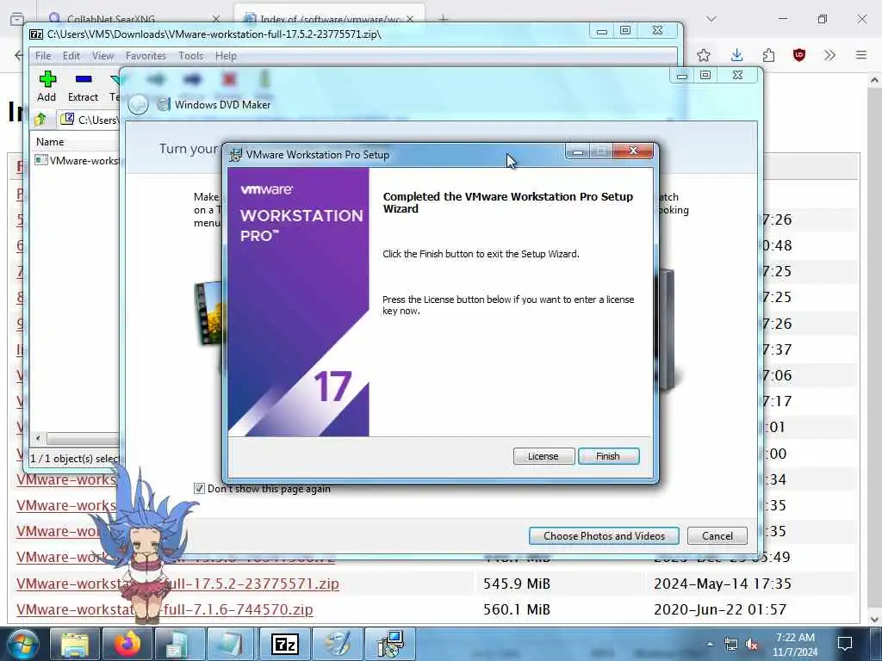Click the taskbar clock showing 7:22 AM
The height and width of the screenshot is (661, 882).
pyautogui.click(x=795, y=645)
